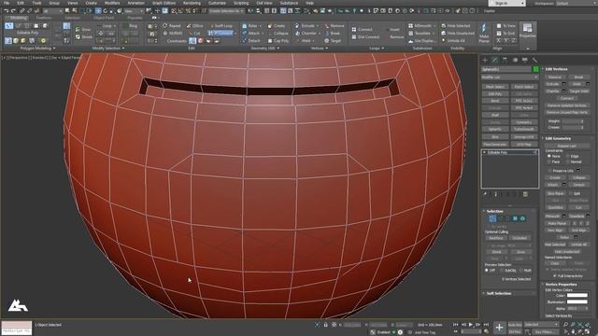Activate the P Connect tool
The width and height of the screenshot is (598, 336).
(221, 34)
